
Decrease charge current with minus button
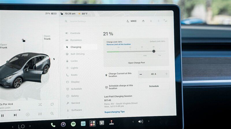pos(141,74)
